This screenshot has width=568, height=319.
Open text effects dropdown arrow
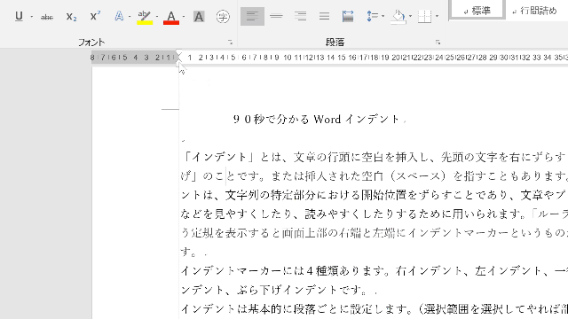click(x=130, y=16)
